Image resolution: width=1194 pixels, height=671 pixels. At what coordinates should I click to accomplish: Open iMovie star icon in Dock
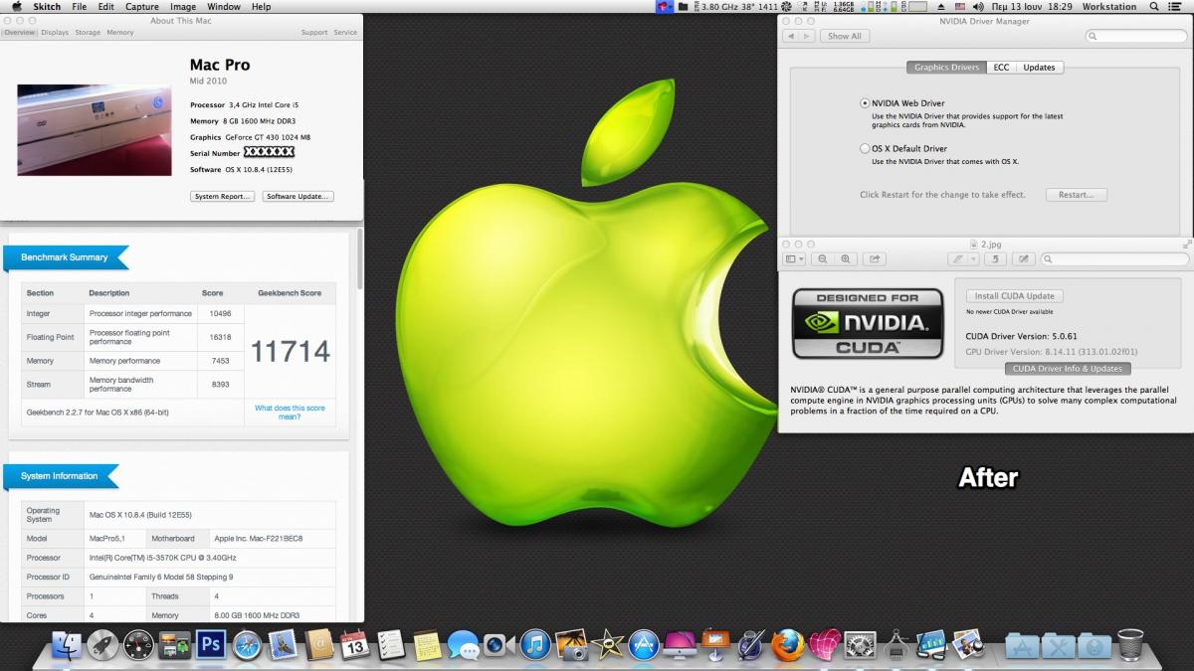(607, 646)
